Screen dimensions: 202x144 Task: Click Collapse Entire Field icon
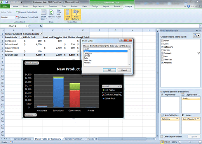[17, 17]
